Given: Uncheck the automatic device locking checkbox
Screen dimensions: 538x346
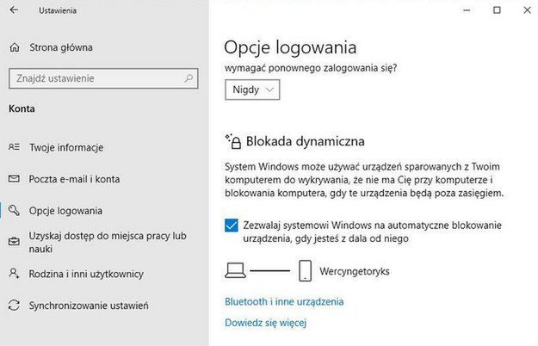Looking at the screenshot, I should tap(231, 226).
